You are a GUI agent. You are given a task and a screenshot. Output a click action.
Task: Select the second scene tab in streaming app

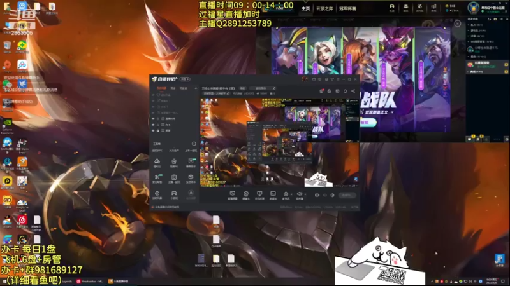[x=173, y=88]
